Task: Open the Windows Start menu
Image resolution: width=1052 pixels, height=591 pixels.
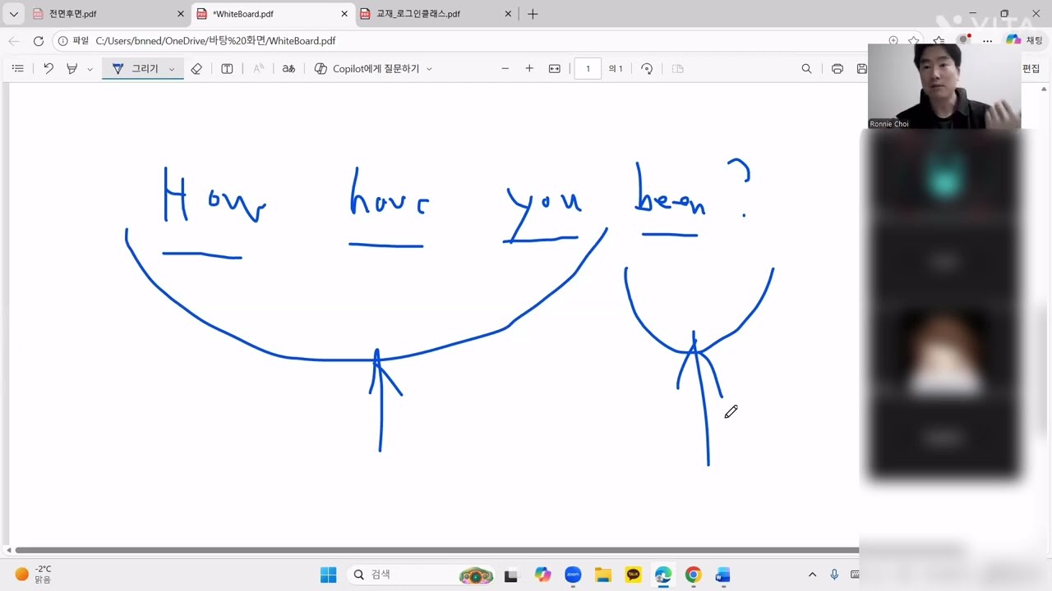Action: [328, 575]
